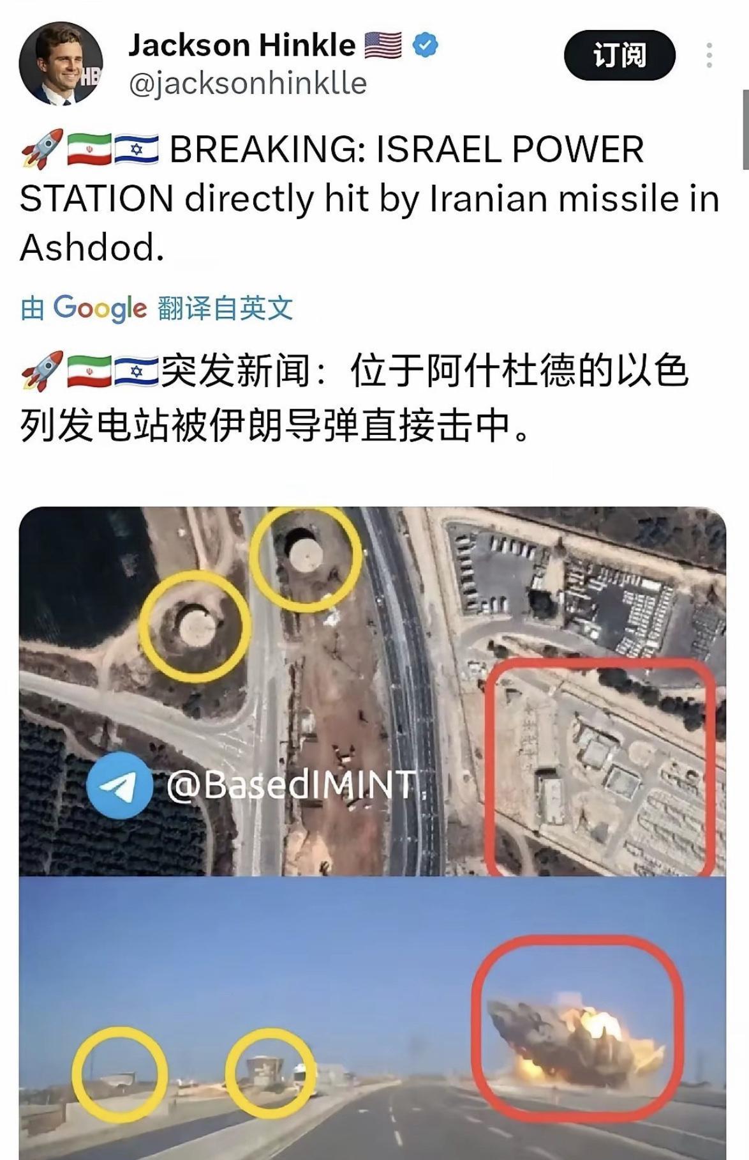749x1160 pixels.
Task: Click the 订阅 subscribe button
Action: [x=619, y=56]
